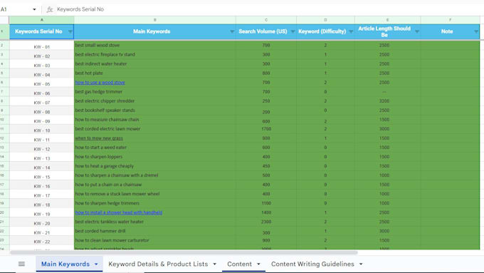The image size is (484, 273).
Task: Select cell KW - 22
Action: (42, 240)
